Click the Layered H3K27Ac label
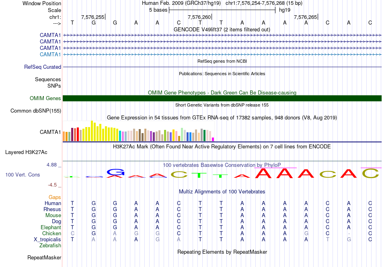The image size is (382, 267). [26, 152]
